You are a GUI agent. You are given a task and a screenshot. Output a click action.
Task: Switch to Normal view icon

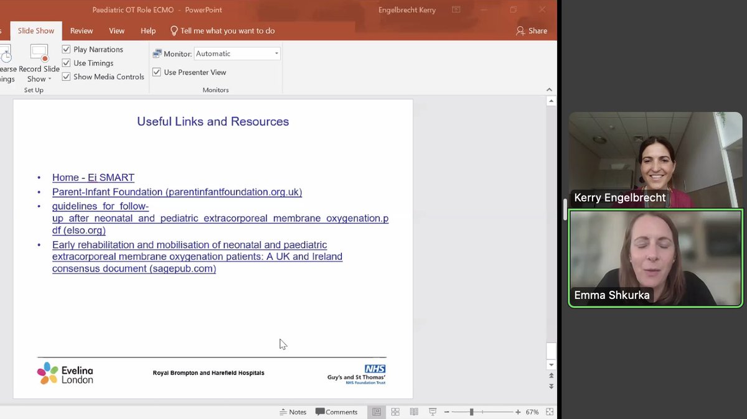[377, 412]
